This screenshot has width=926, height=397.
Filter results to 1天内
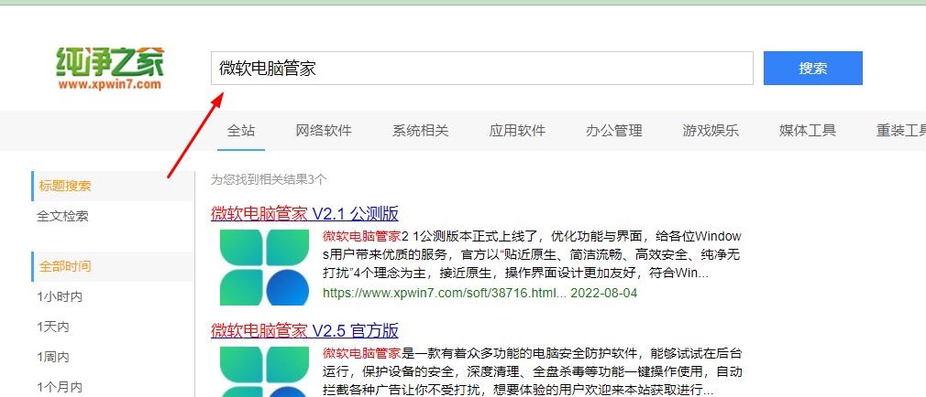pos(53,327)
